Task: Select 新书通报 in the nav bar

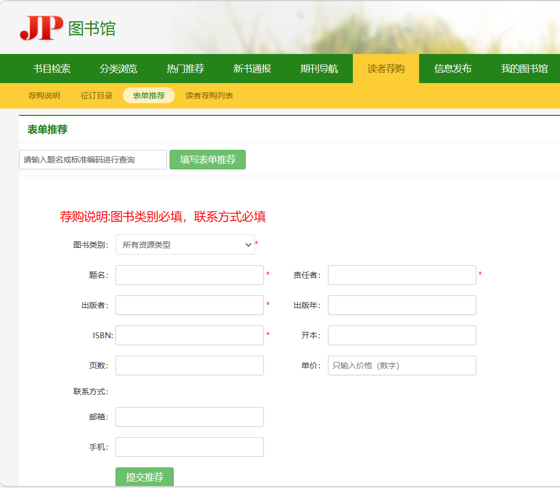Action: [x=252, y=69]
